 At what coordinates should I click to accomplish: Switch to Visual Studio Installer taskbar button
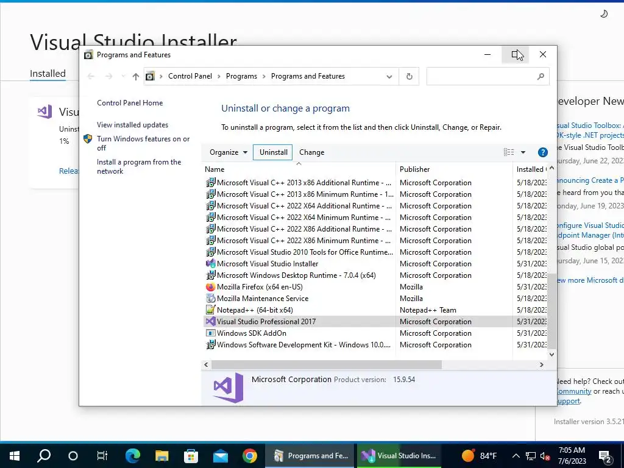point(399,456)
